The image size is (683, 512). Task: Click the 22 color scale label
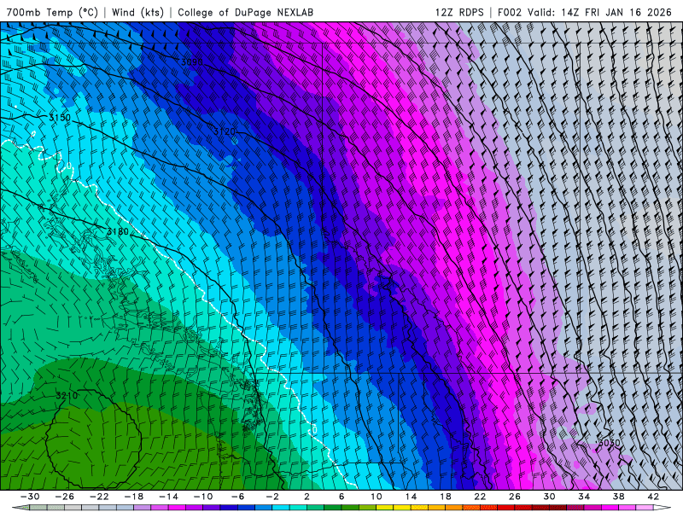coord(480,497)
